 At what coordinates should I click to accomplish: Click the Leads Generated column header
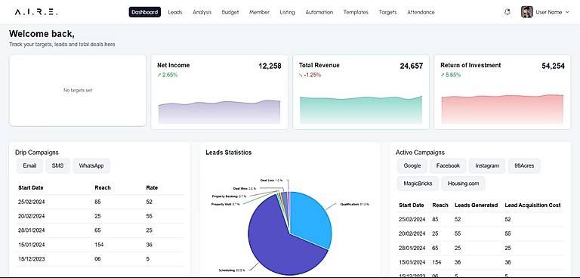(476, 205)
